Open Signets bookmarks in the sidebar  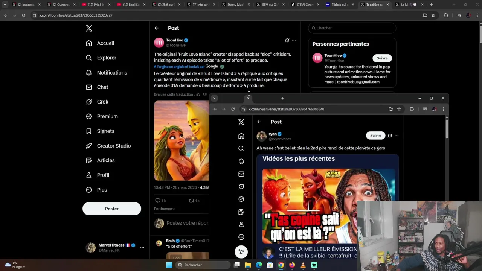tap(100, 131)
